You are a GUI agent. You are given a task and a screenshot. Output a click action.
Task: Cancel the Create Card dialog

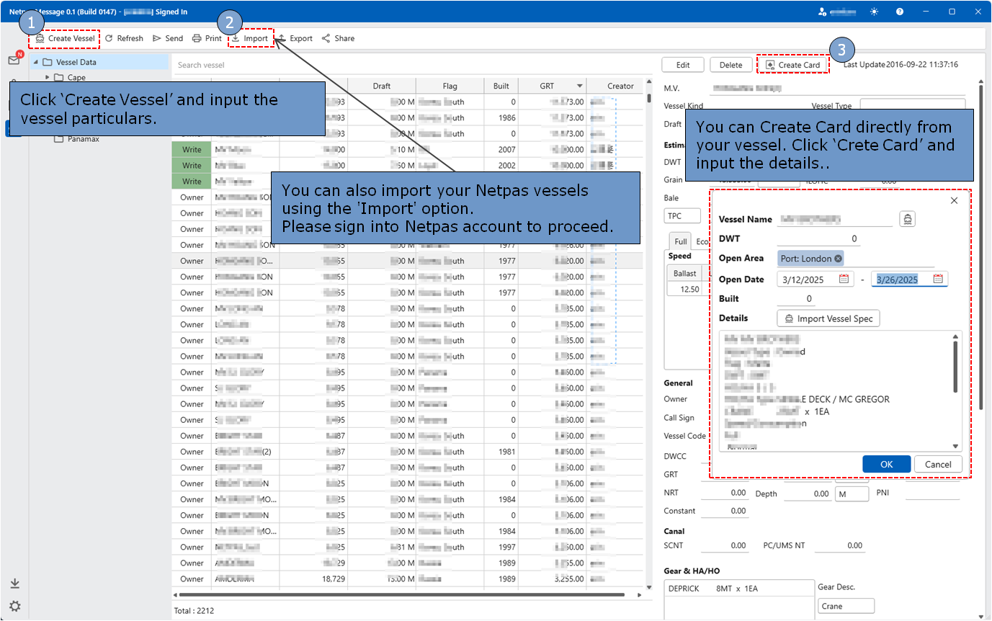pyautogui.click(x=938, y=464)
